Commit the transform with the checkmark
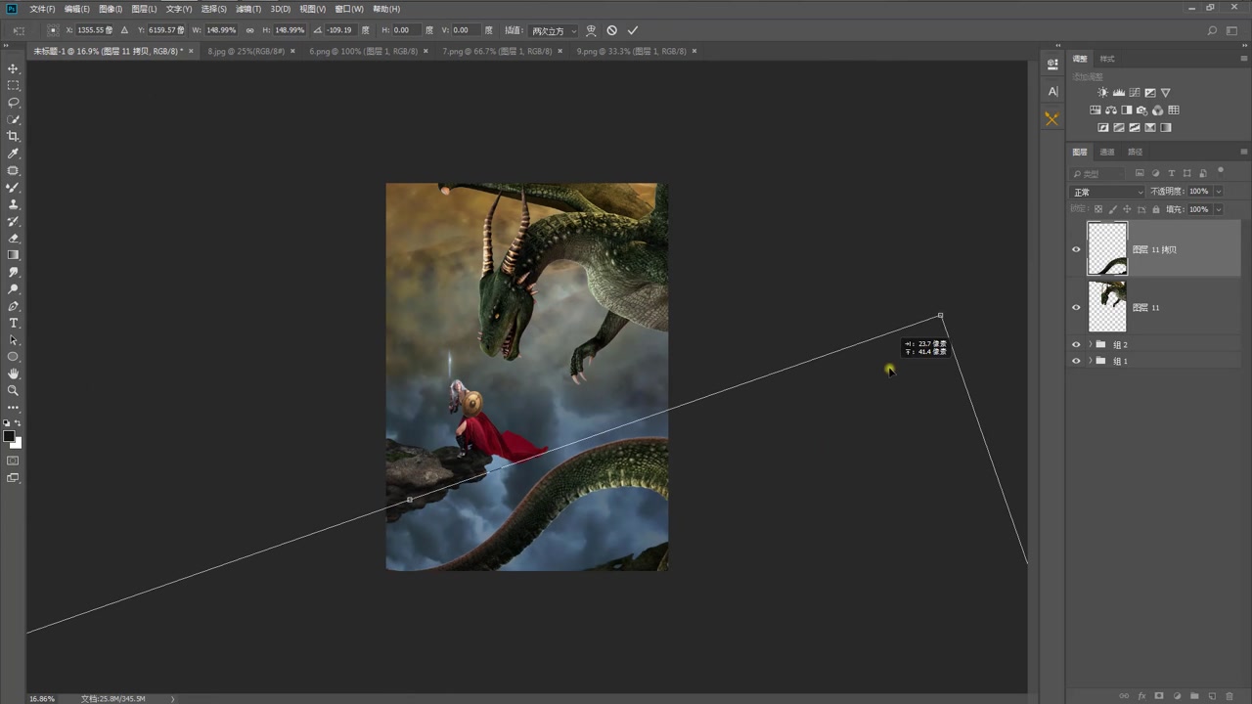This screenshot has height=704, width=1252. 633,30
